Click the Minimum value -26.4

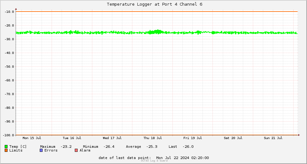(109, 147)
